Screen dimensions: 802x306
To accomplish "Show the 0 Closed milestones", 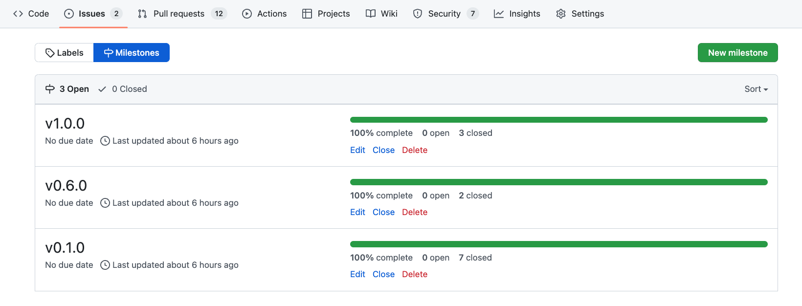I will [123, 89].
